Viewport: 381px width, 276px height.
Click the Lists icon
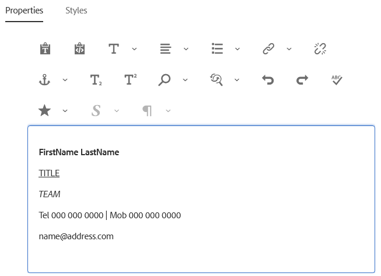point(217,48)
